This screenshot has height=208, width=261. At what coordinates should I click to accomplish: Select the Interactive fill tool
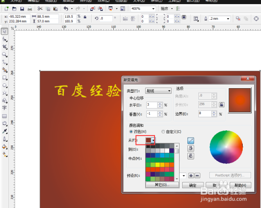click(5, 154)
